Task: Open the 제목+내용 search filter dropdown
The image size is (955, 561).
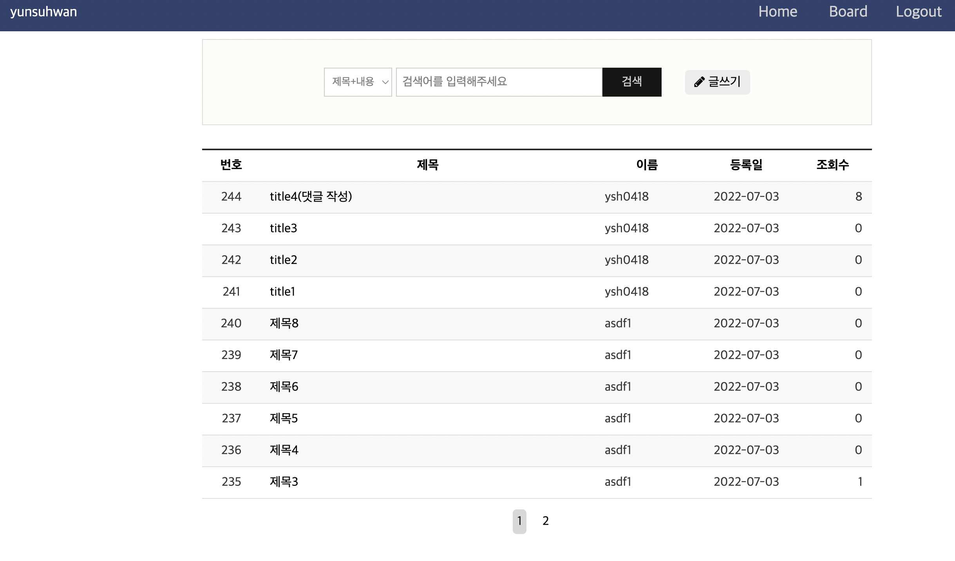Action: [x=357, y=82]
